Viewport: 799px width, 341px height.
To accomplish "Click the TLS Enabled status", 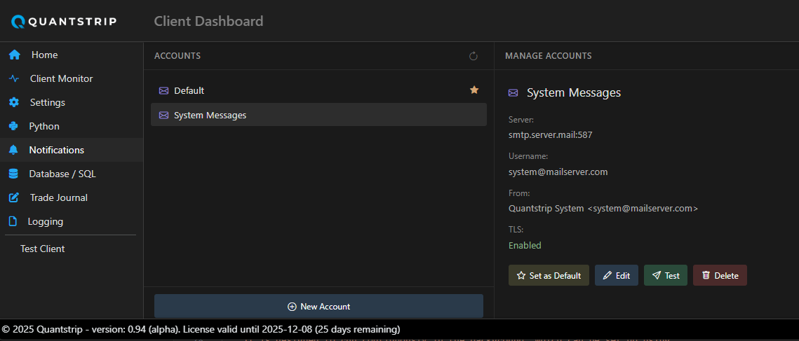I will point(525,245).
